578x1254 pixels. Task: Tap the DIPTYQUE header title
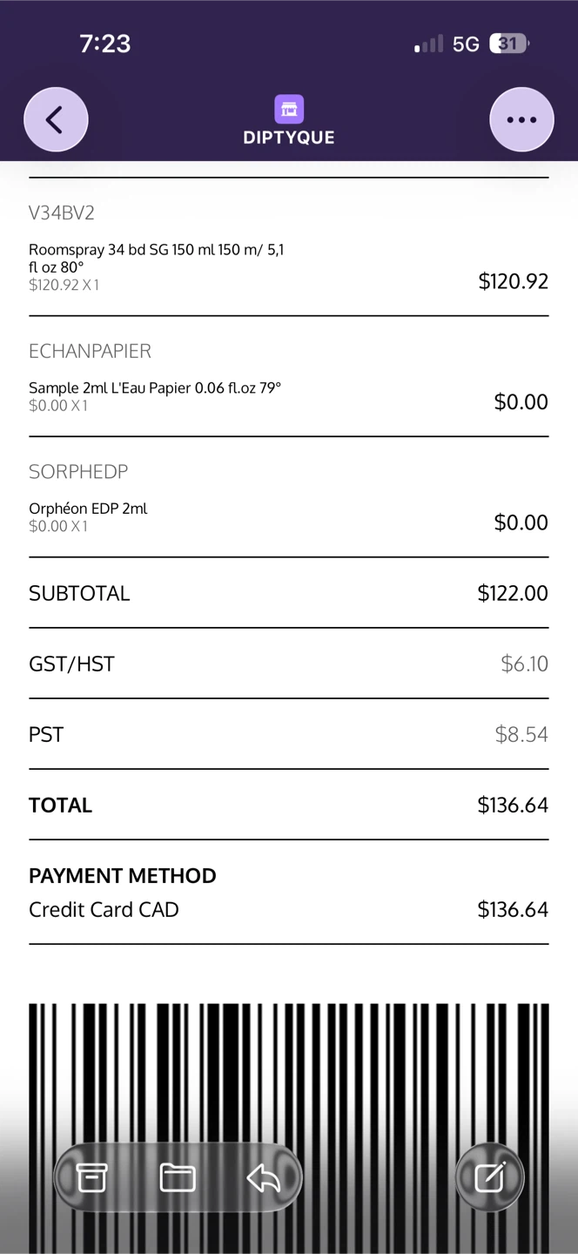289,137
